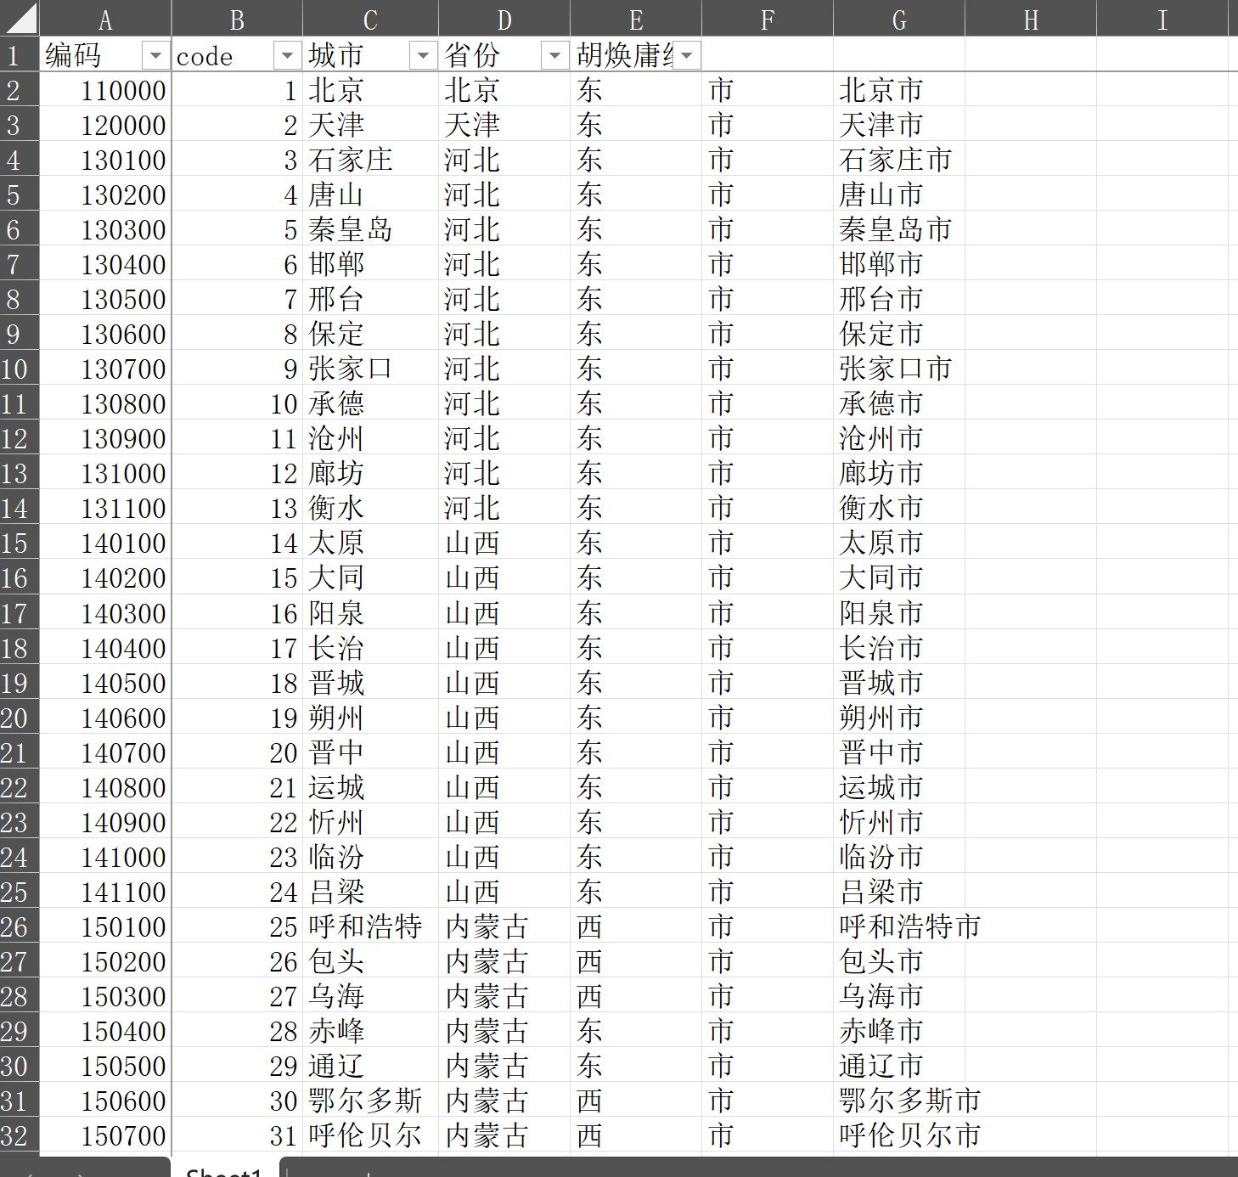The width and height of the screenshot is (1238, 1177).
Task: Click 河北 cell in the 衡水 row
Action: (x=504, y=508)
